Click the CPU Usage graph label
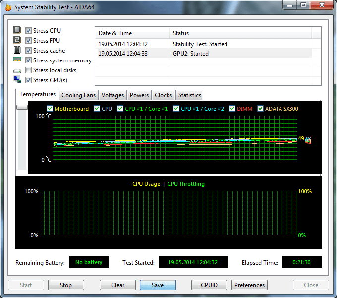This screenshot has height=298, width=337. click(x=146, y=184)
